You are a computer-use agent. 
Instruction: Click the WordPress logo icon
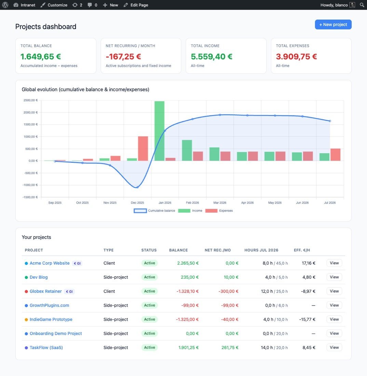point(5,5)
